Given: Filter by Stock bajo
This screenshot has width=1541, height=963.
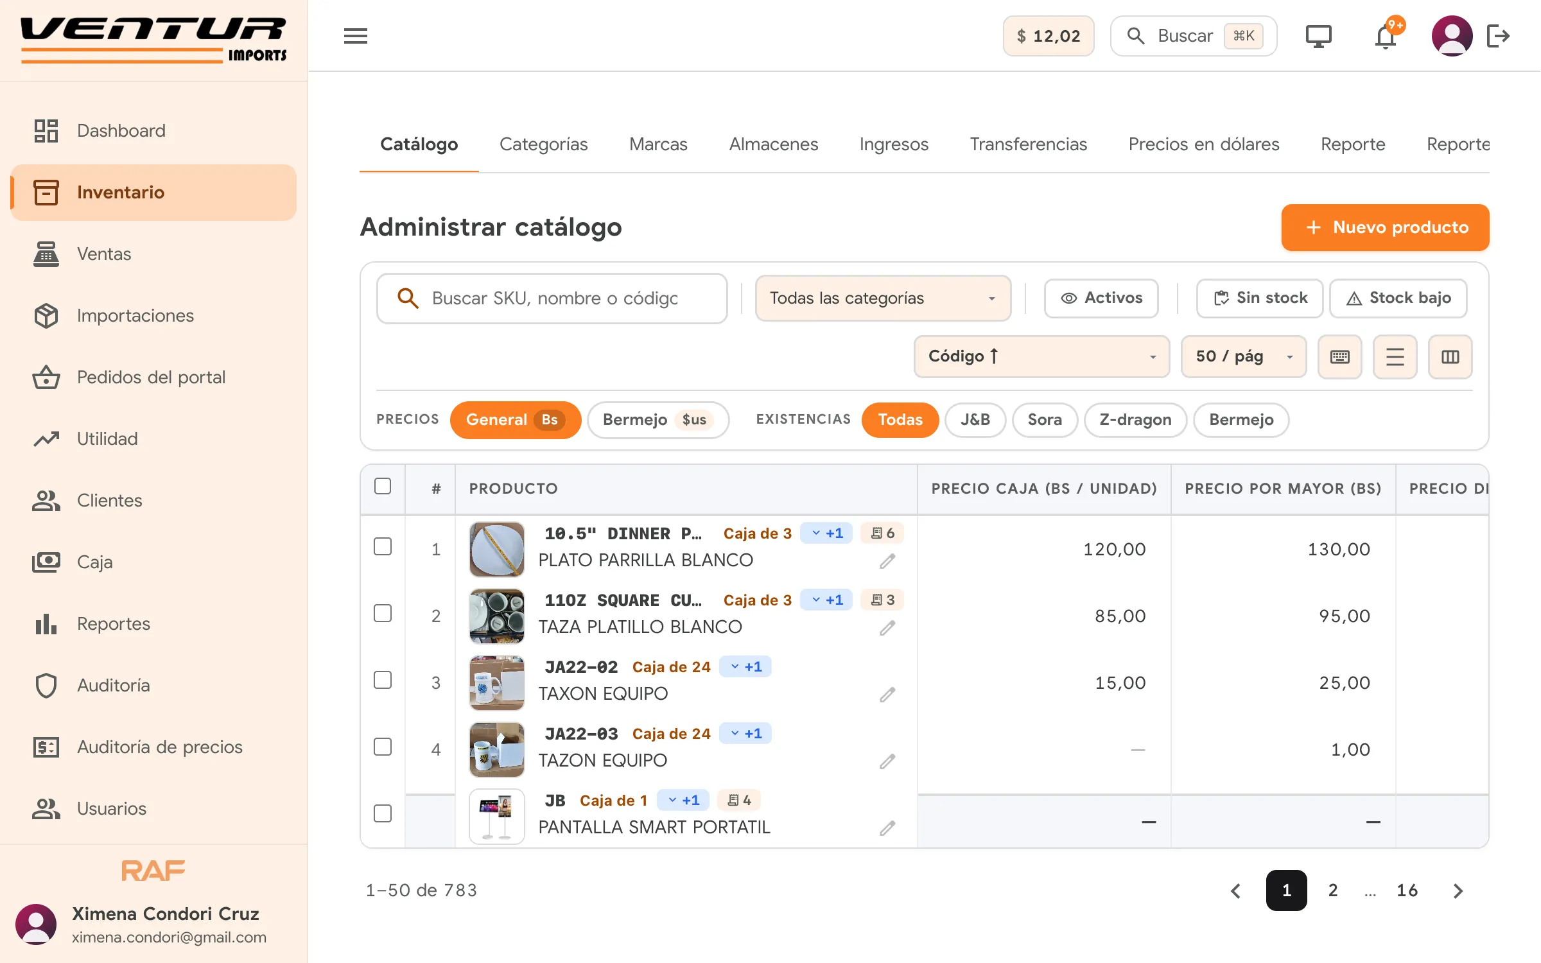Looking at the screenshot, I should 1398,299.
